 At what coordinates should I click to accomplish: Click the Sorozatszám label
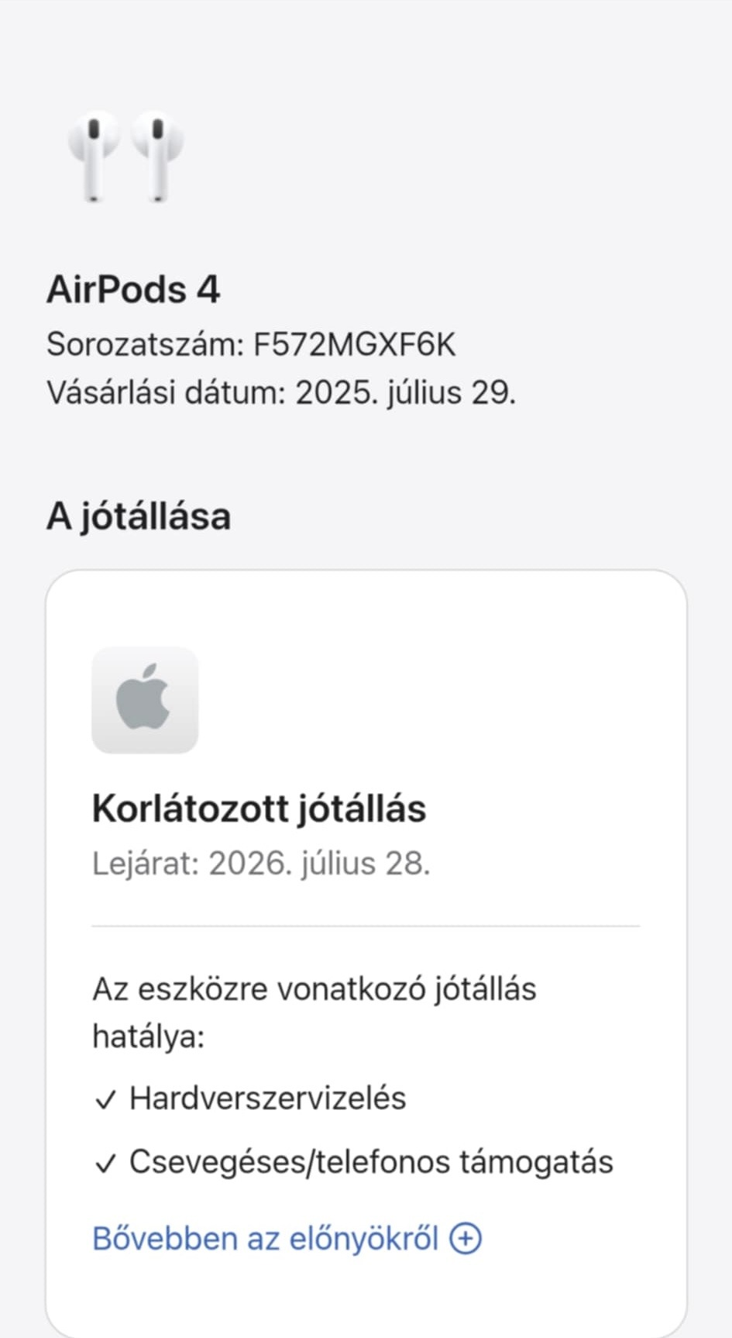coord(146,344)
